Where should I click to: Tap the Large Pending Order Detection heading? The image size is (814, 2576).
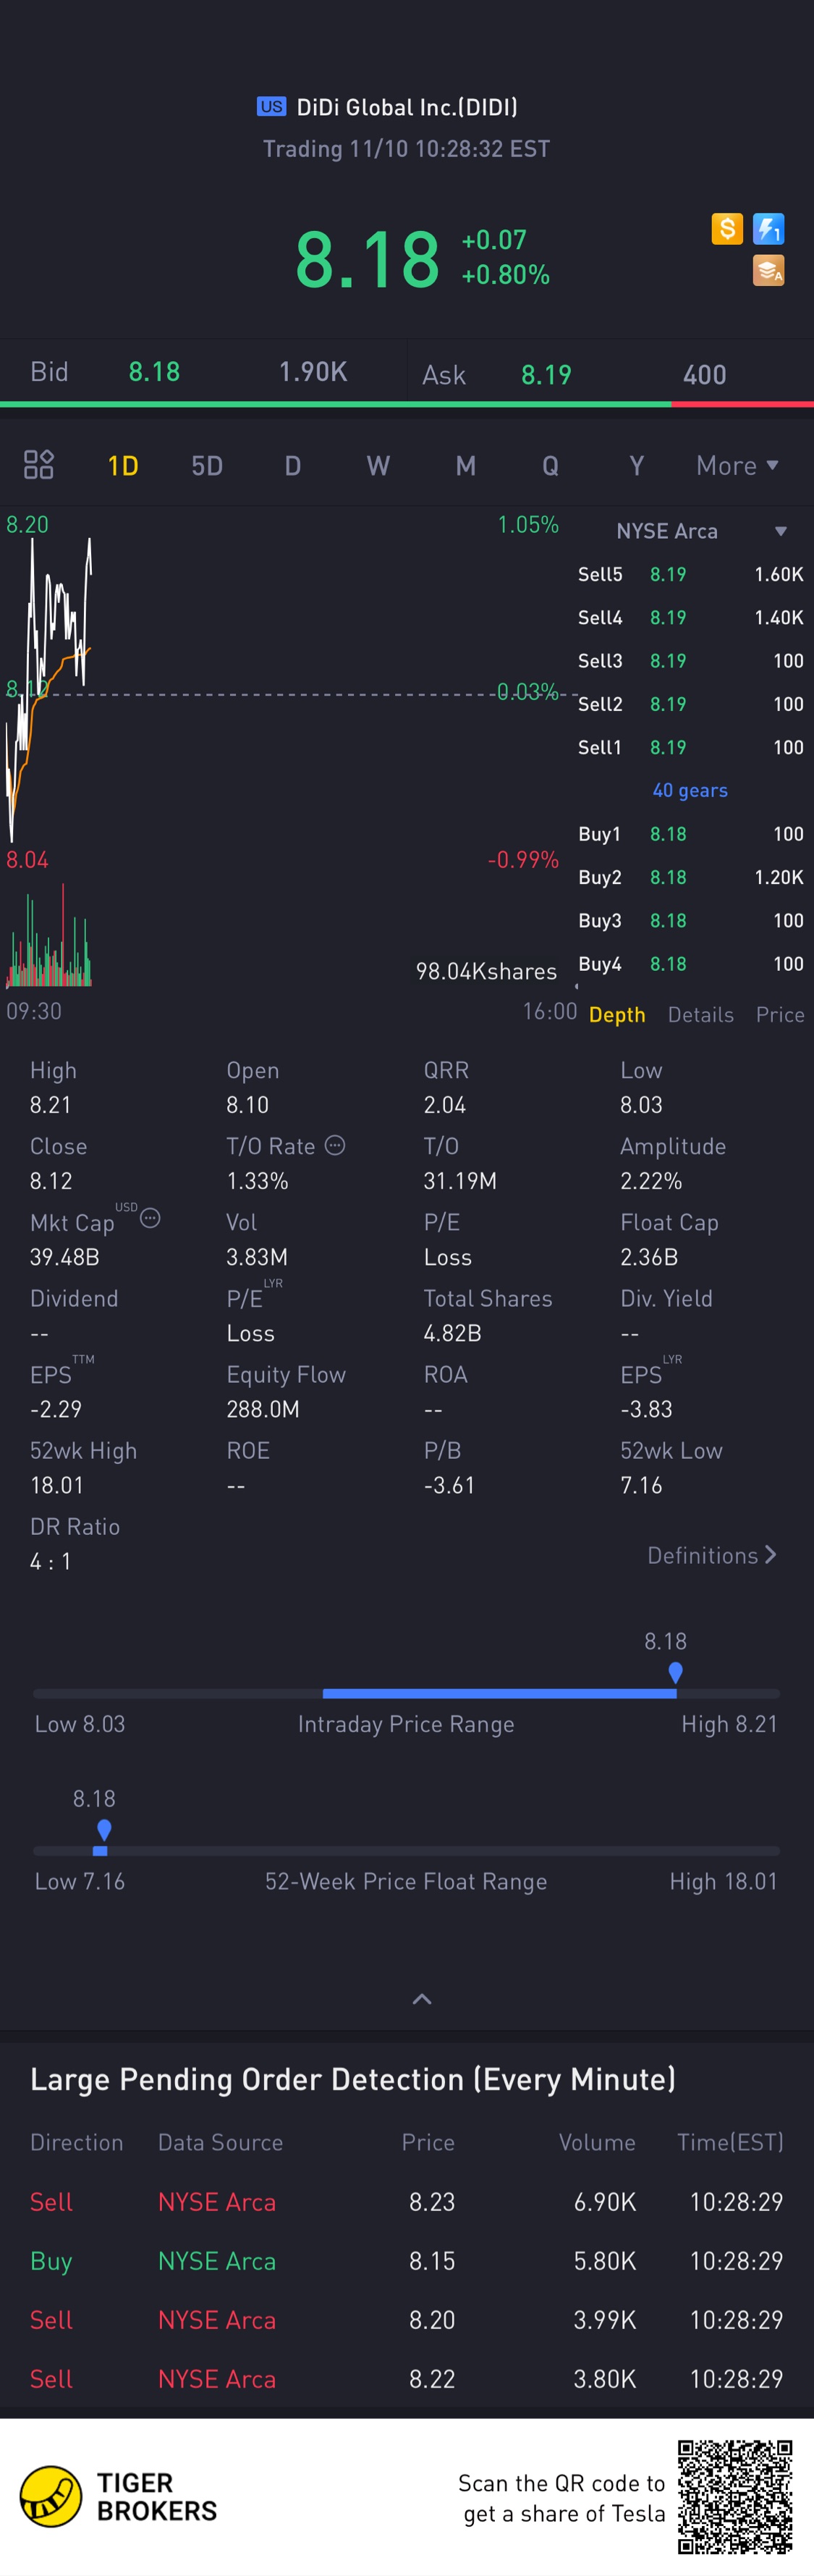pos(352,2080)
